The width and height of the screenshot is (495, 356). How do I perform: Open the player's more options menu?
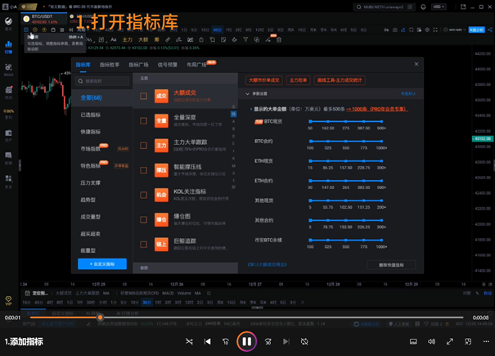486,341
